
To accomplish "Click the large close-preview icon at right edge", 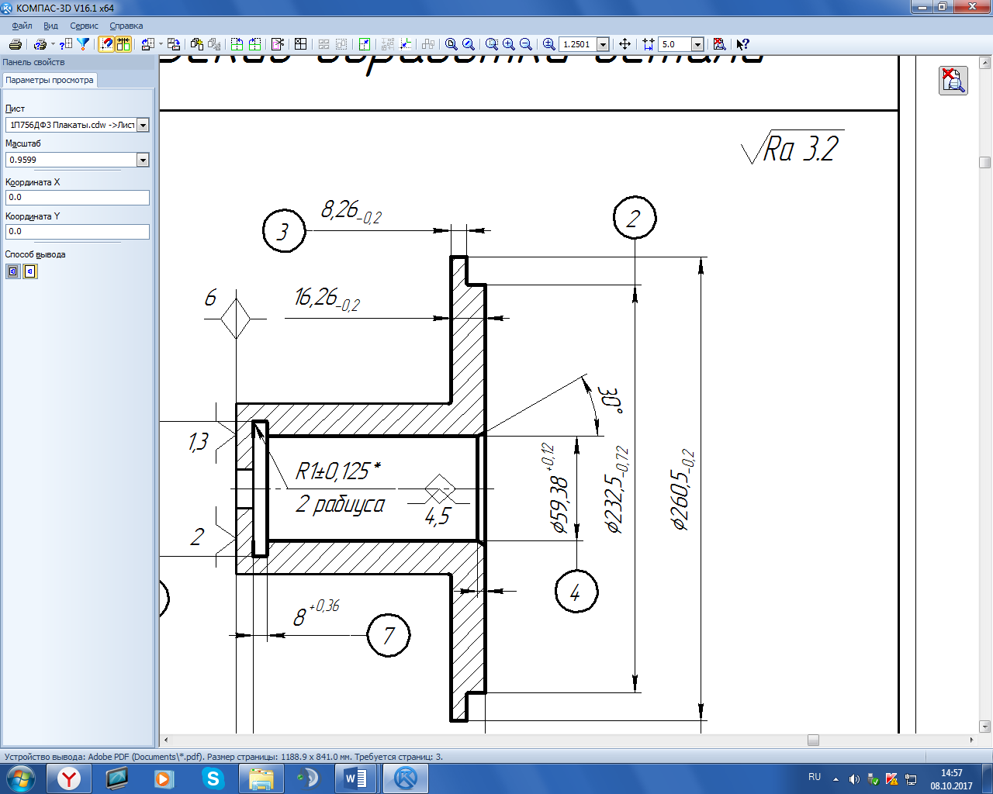I will 953,81.
